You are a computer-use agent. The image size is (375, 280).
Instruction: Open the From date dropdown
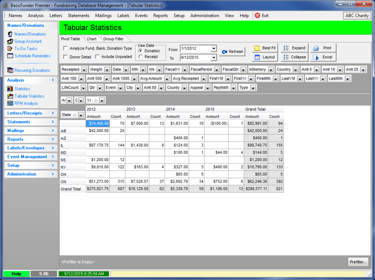coord(213,50)
